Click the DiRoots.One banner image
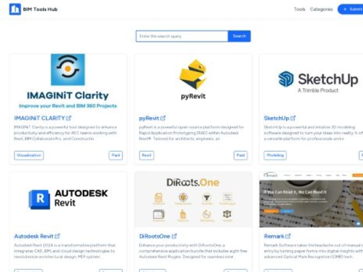363x272 pixels. pyautogui.click(x=193, y=199)
